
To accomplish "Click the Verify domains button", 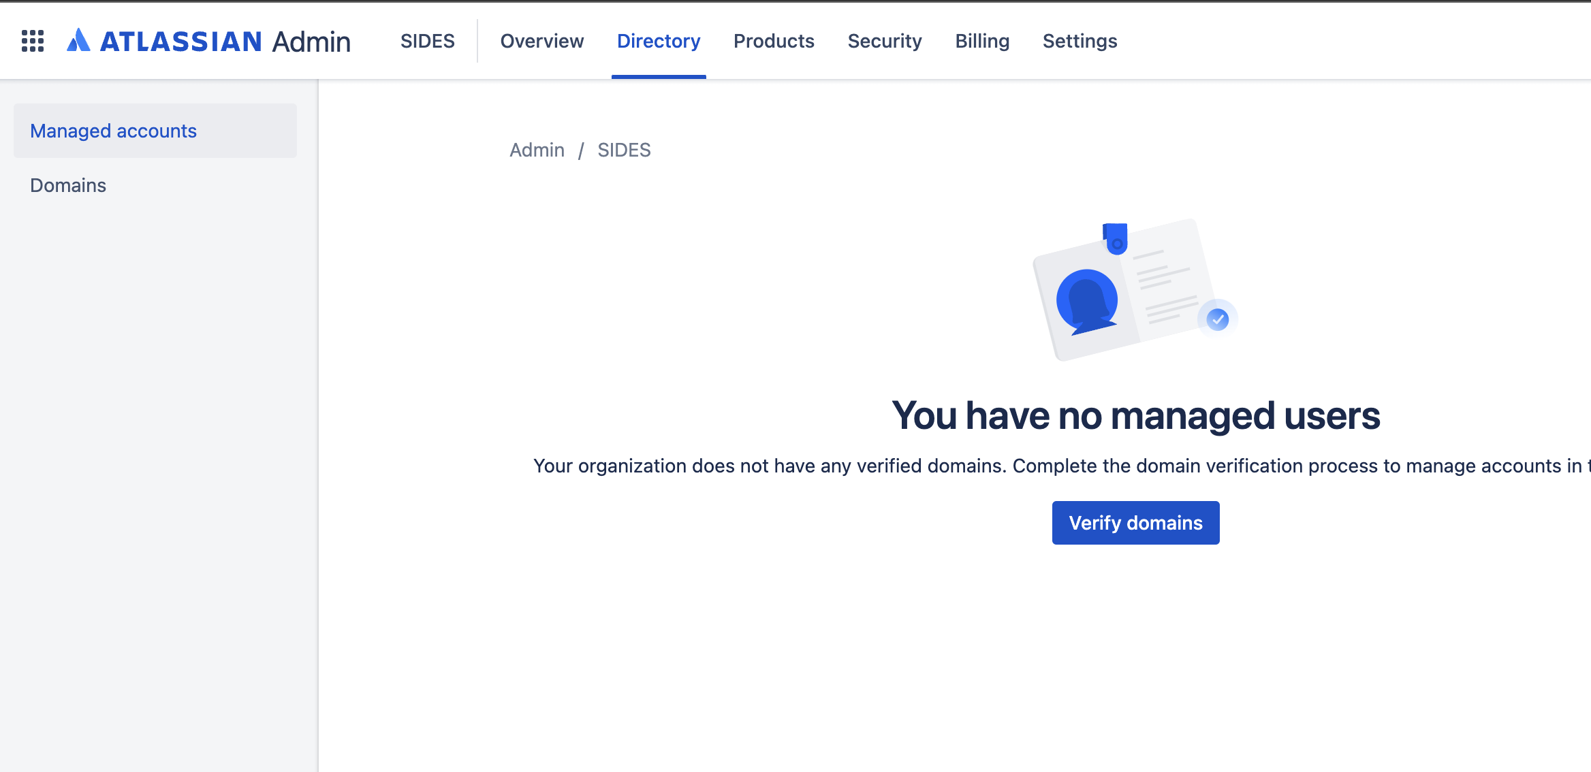I will tap(1135, 522).
